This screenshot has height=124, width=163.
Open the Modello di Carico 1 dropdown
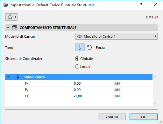click(117, 36)
